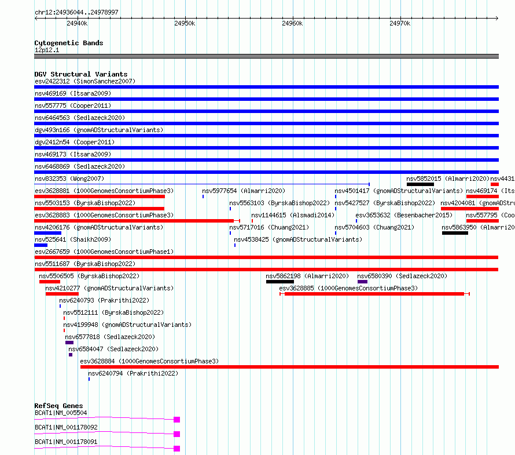Open nsv4210277 (gnomADStructuralVariants) label

coord(109,288)
